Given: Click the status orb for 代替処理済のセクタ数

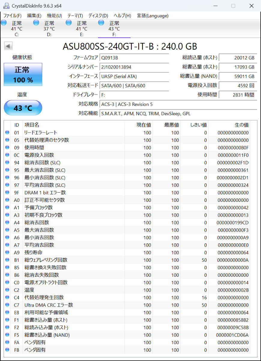Looking at the screenshot, I should [x=7, y=140].
